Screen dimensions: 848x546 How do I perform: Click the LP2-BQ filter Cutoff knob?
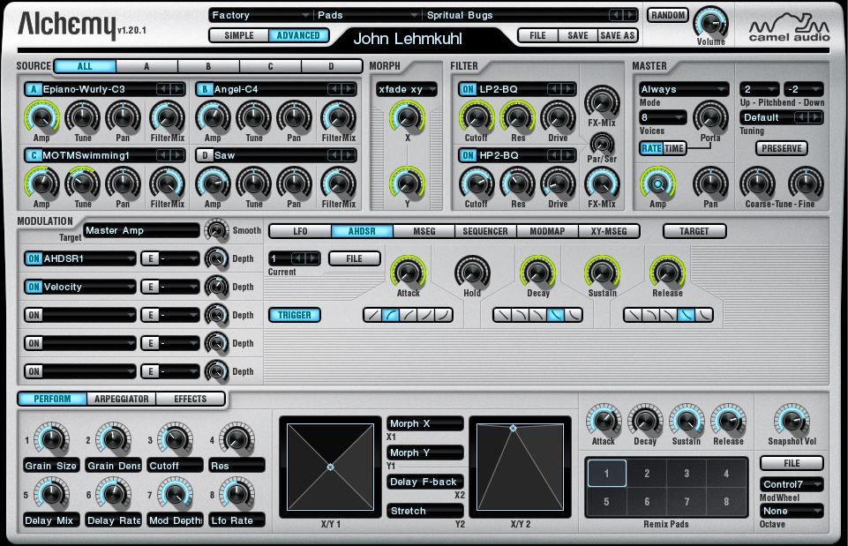click(x=476, y=116)
